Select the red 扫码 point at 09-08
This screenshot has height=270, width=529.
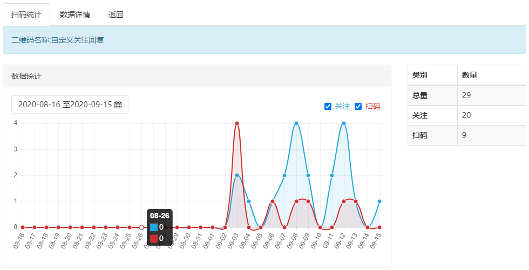296,202
